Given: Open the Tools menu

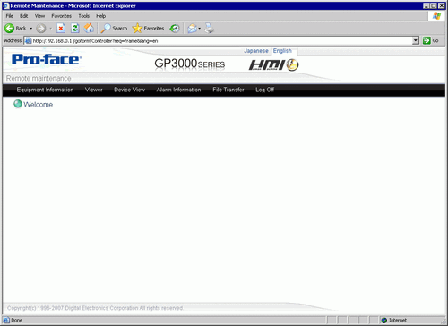Looking at the screenshot, I should pyautogui.click(x=83, y=16).
